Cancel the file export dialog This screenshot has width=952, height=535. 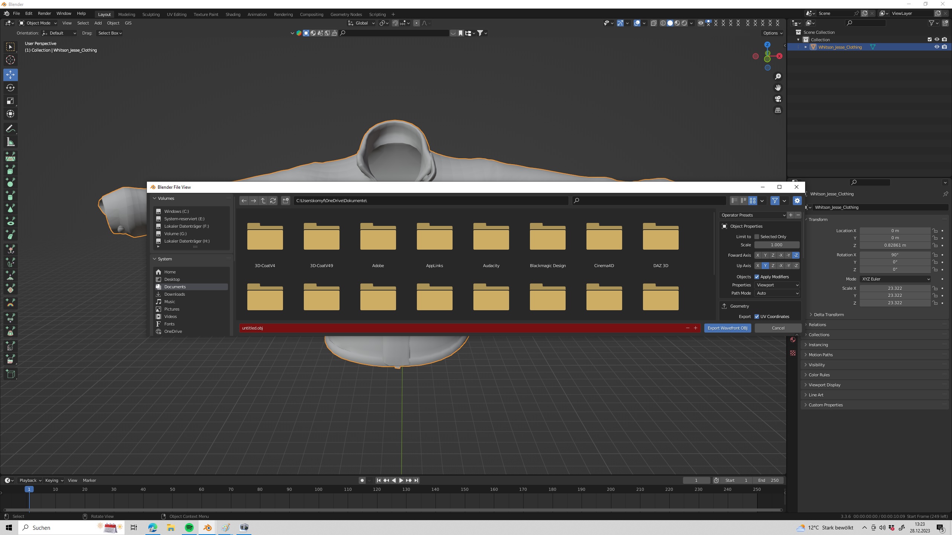(x=778, y=328)
